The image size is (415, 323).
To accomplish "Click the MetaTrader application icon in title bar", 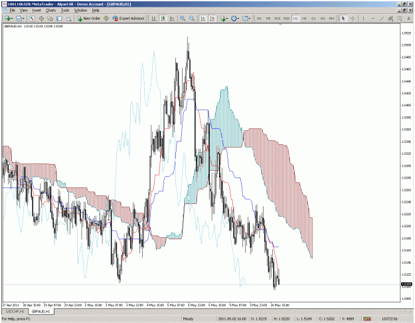I will (x=5, y=4).
